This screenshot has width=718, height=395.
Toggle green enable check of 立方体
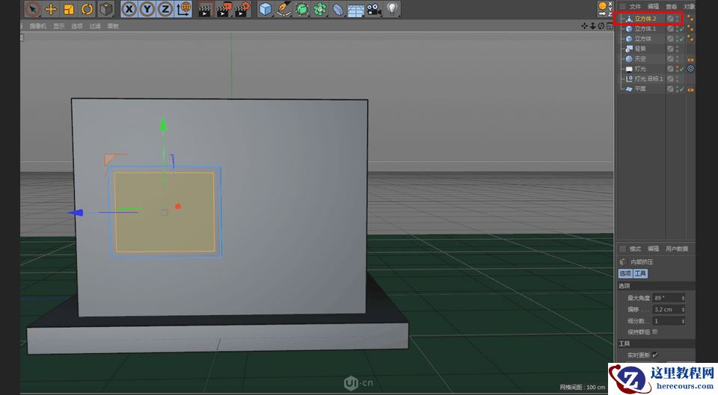(682, 39)
